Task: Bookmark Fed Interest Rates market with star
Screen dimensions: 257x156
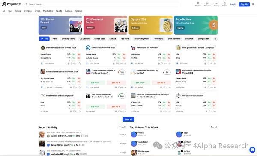Action: tap(80, 88)
